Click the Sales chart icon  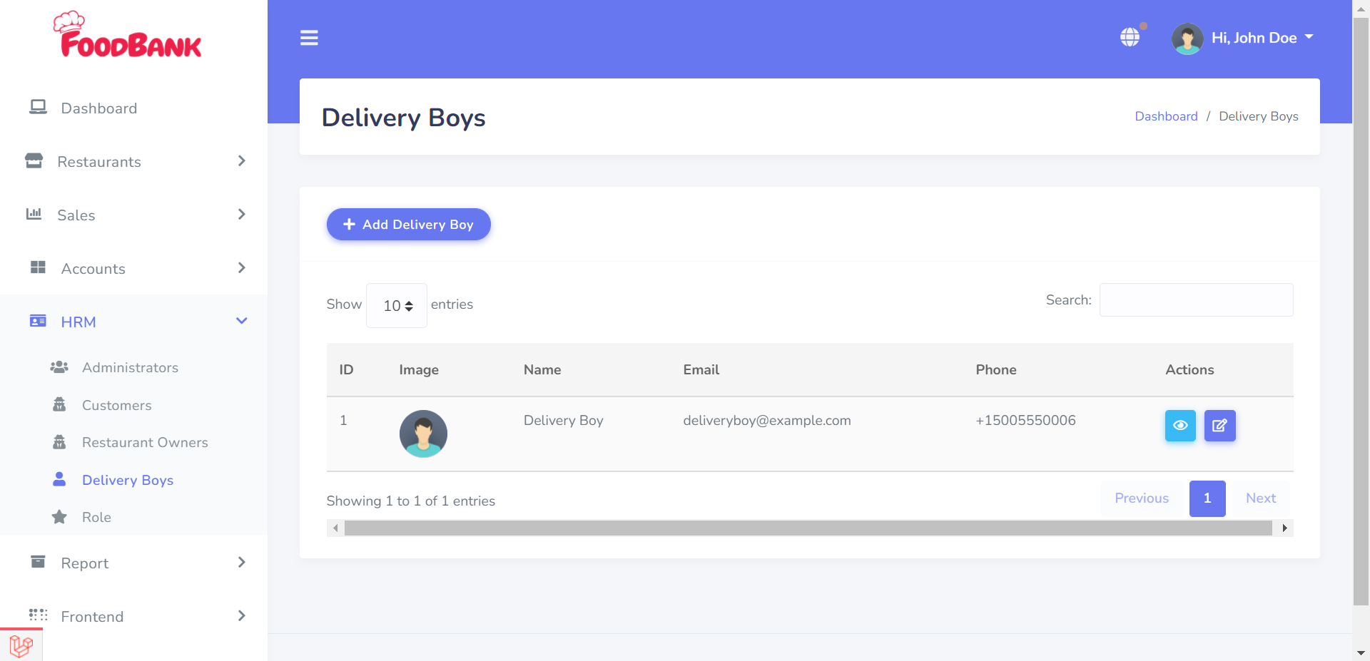click(34, 214)
